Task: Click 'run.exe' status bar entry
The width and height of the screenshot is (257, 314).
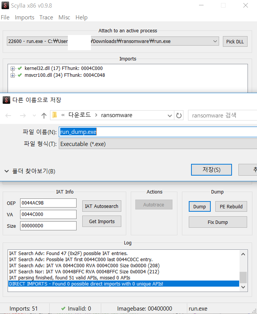Action: pos(198,309)
